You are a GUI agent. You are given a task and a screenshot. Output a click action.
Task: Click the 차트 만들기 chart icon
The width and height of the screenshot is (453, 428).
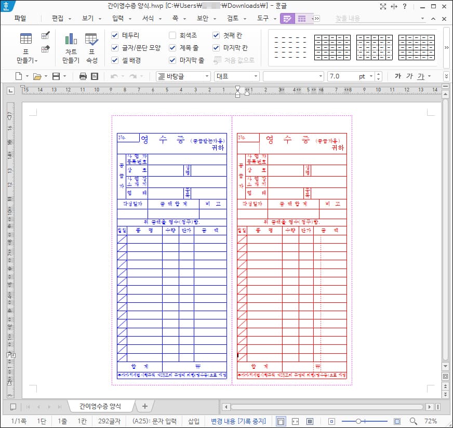71,39
